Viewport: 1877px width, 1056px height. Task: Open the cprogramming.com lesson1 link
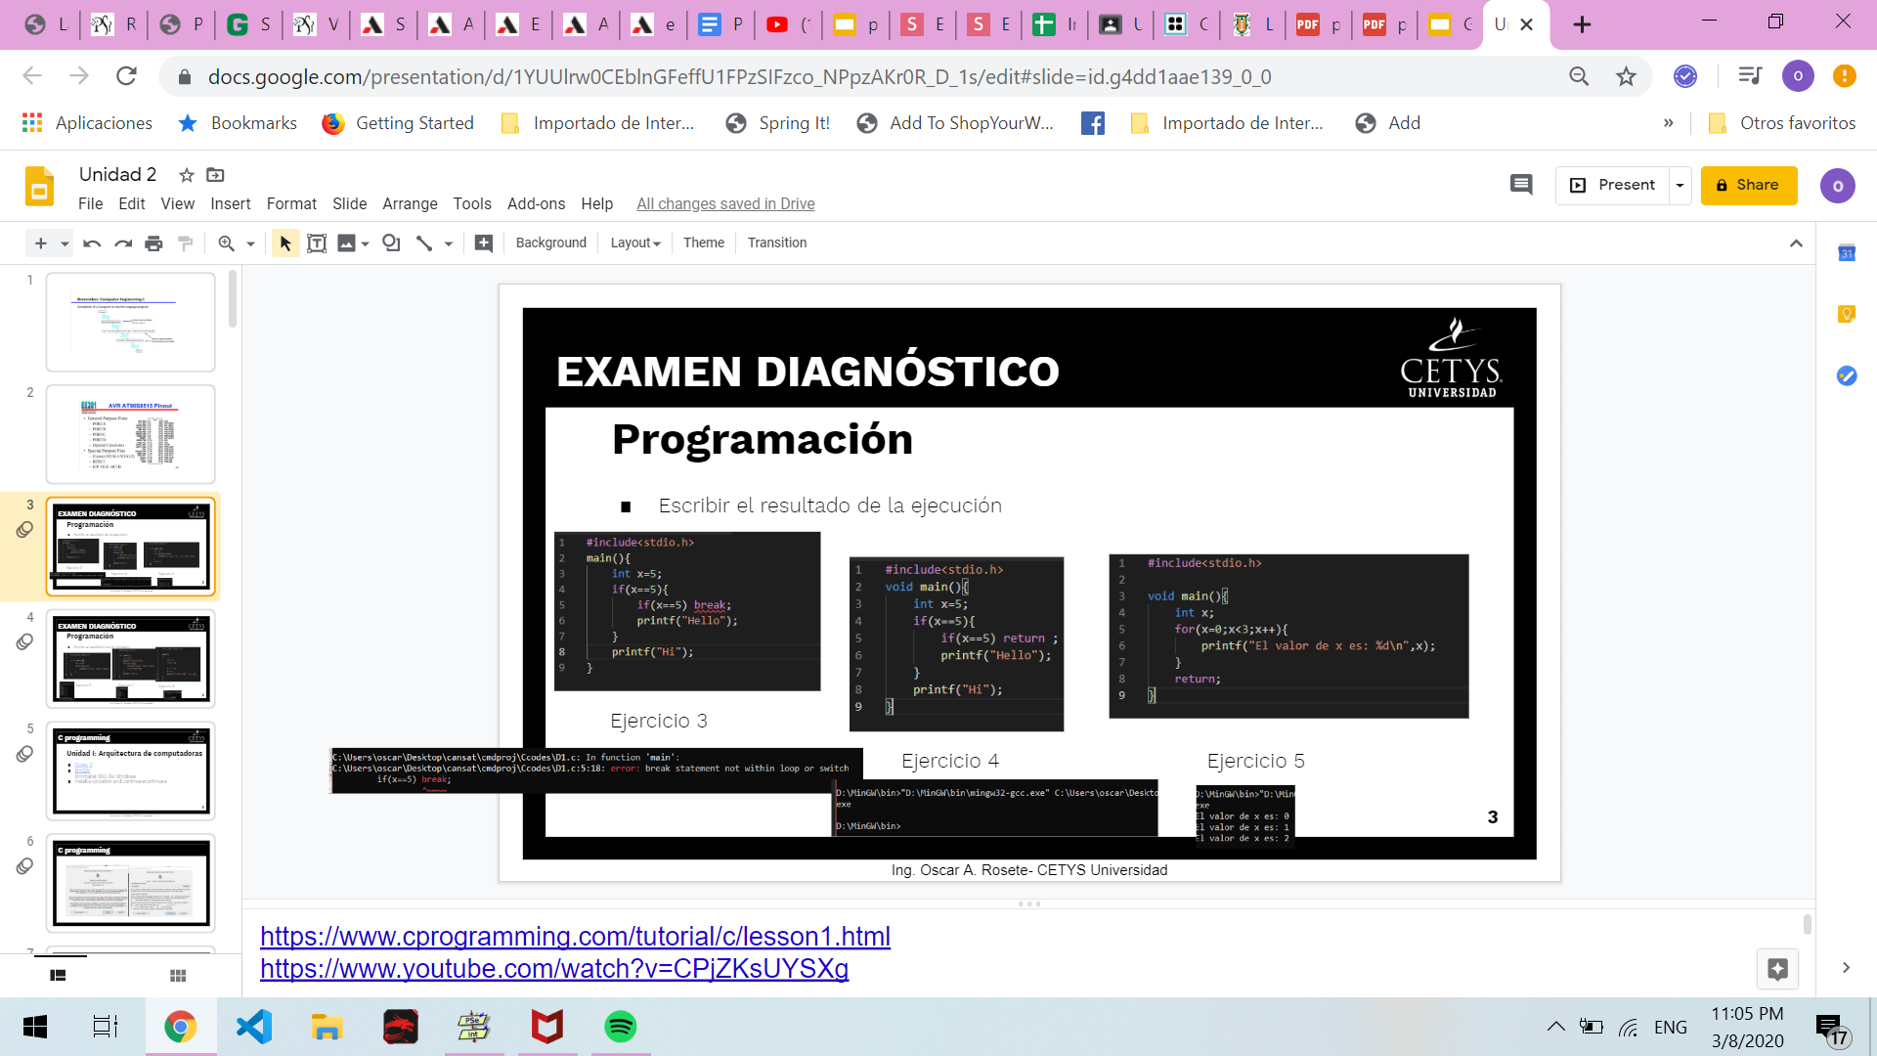tap(575, 936)
